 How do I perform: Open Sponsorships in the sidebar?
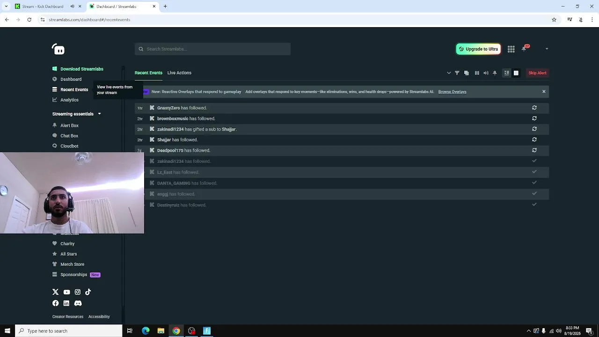point(76,274)
